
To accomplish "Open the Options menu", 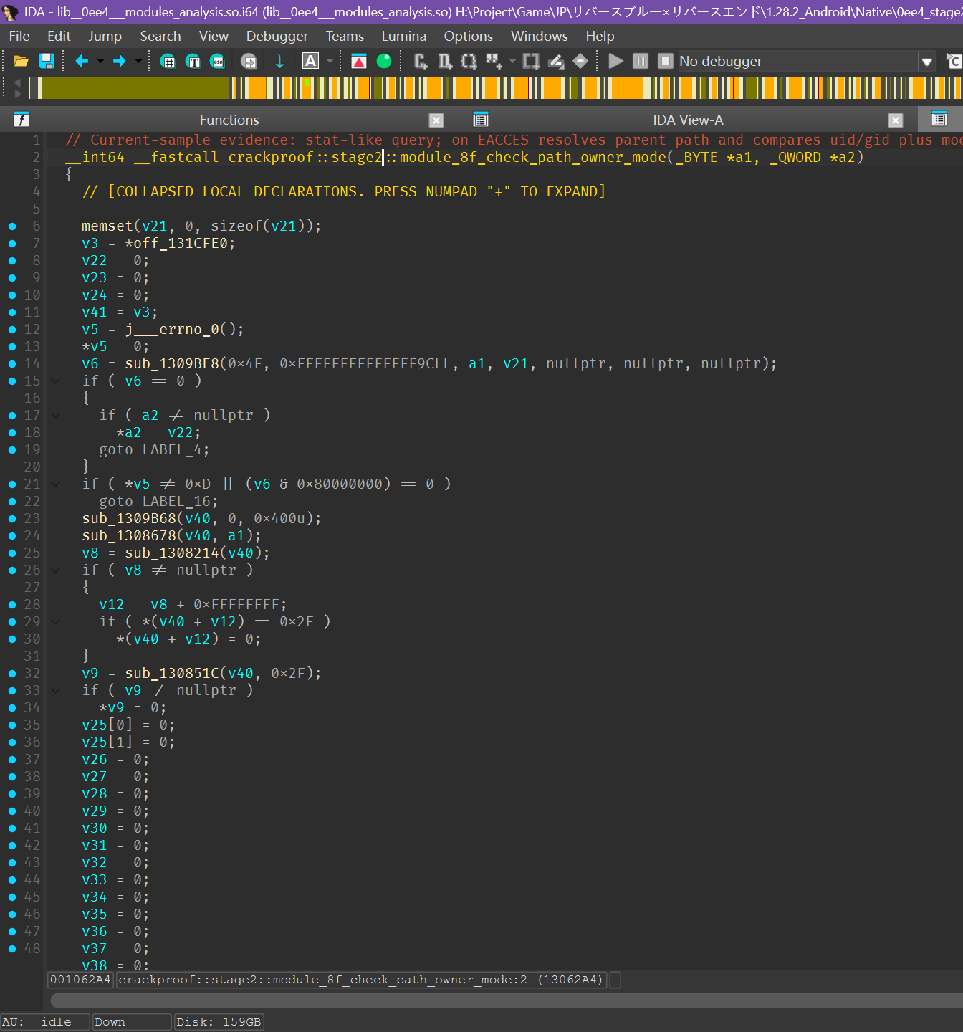I will tap(469, 37).
